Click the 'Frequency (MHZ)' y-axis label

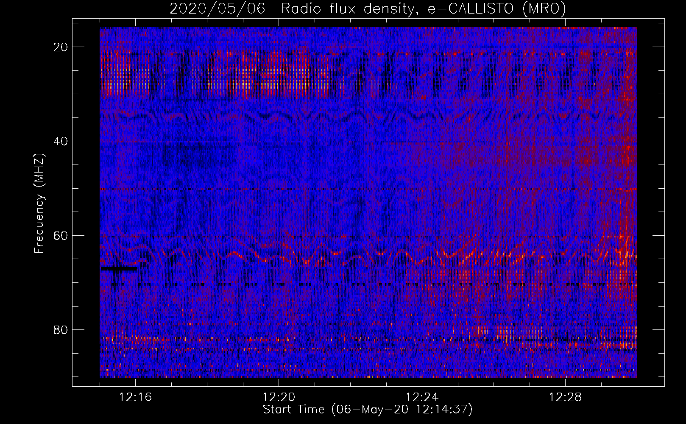click(39, 203)
